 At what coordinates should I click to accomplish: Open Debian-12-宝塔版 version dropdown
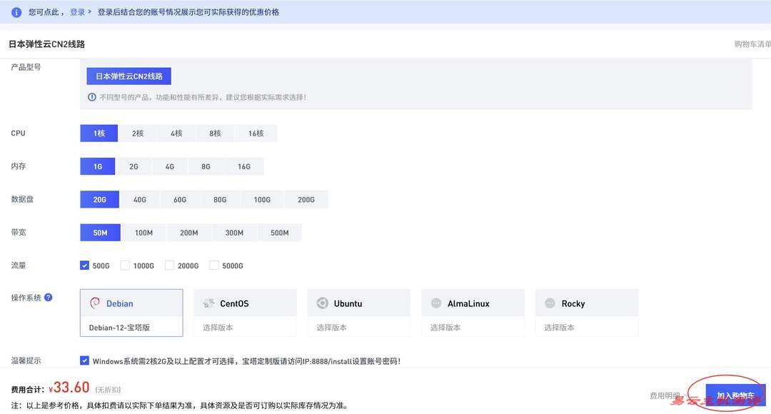tap(131, 327)
